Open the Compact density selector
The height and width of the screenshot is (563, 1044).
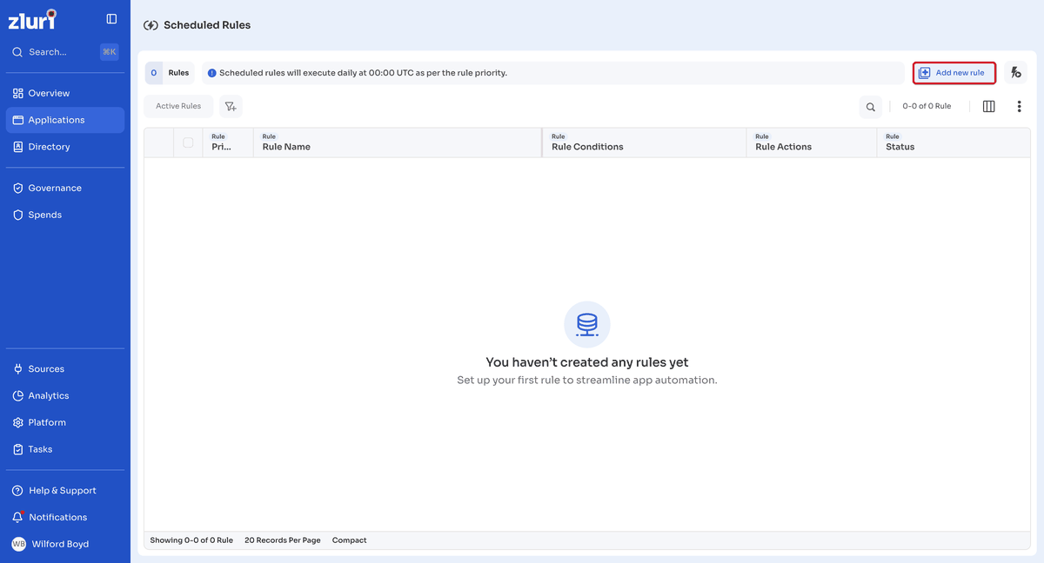point(350,540)
